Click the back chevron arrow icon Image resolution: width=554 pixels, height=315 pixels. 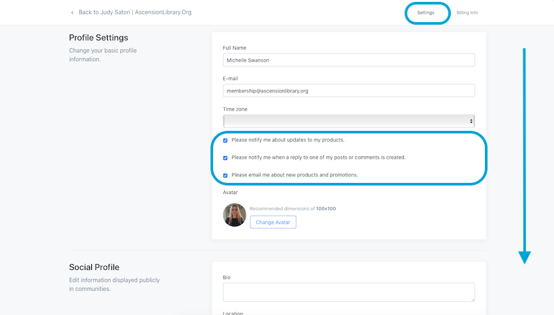72,12
